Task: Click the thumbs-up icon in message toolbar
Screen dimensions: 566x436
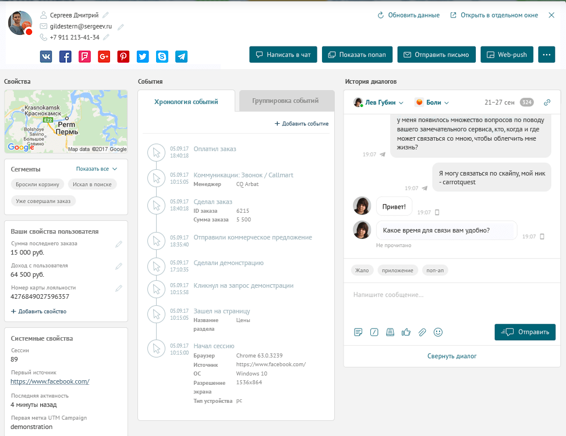Action: (406, 332)
